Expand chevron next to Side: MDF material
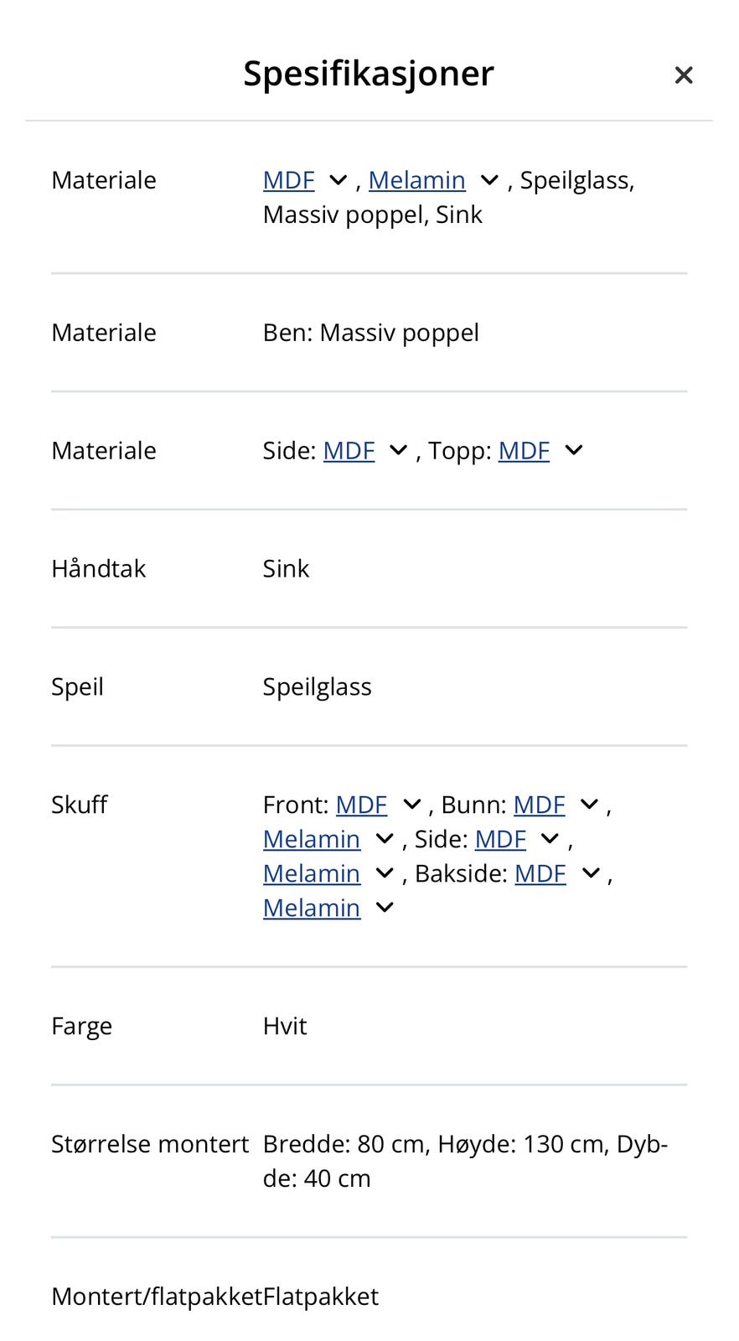The height and width of the screenshot is (1341, 739). [399, 451]
